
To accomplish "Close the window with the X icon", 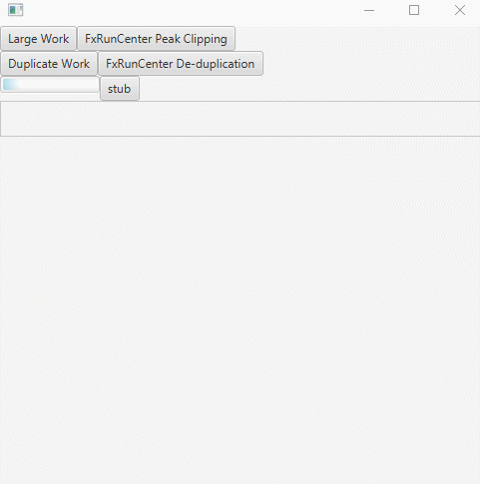I will pos(460,10).
